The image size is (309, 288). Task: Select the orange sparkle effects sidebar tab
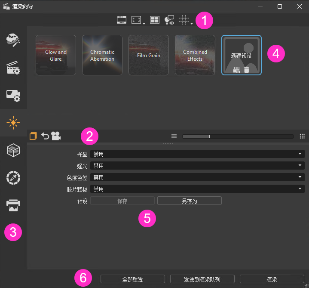click(13, 123)
